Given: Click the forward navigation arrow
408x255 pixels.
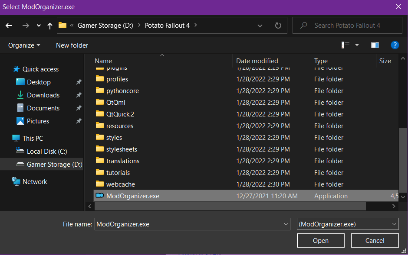Looking at the screenshot, I should pyautogui.click(x=26, y=26).
